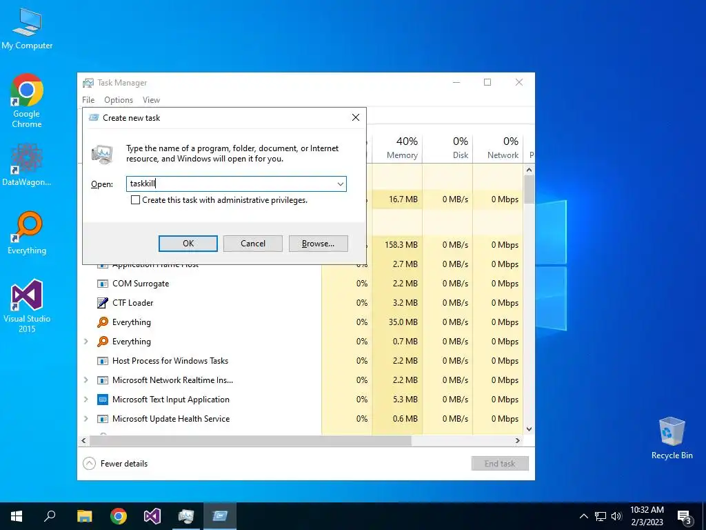
Task: Enable Create this task with administrative privileges
Action: (x=135, y=200)
